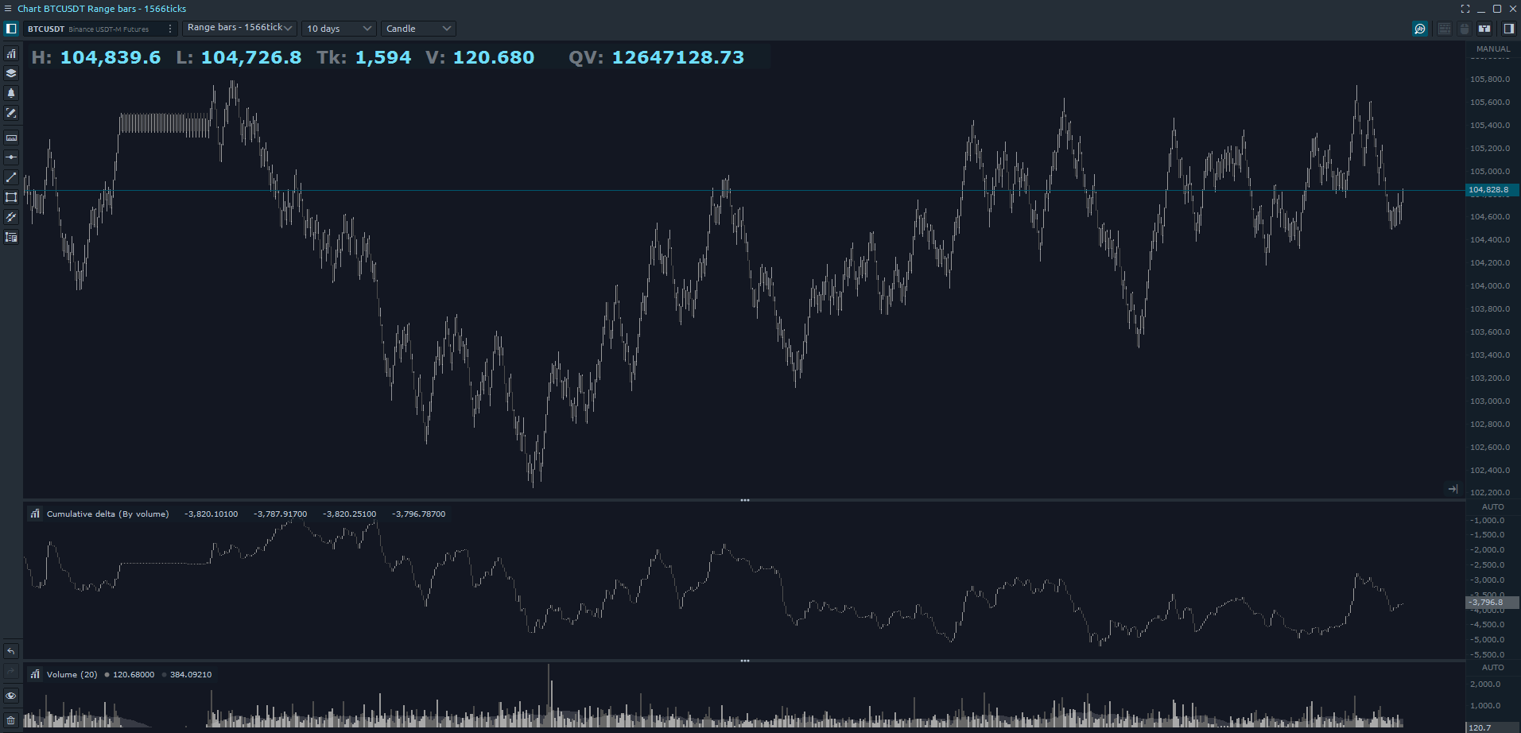Select the ruler measurement tool

pos(11,138)
